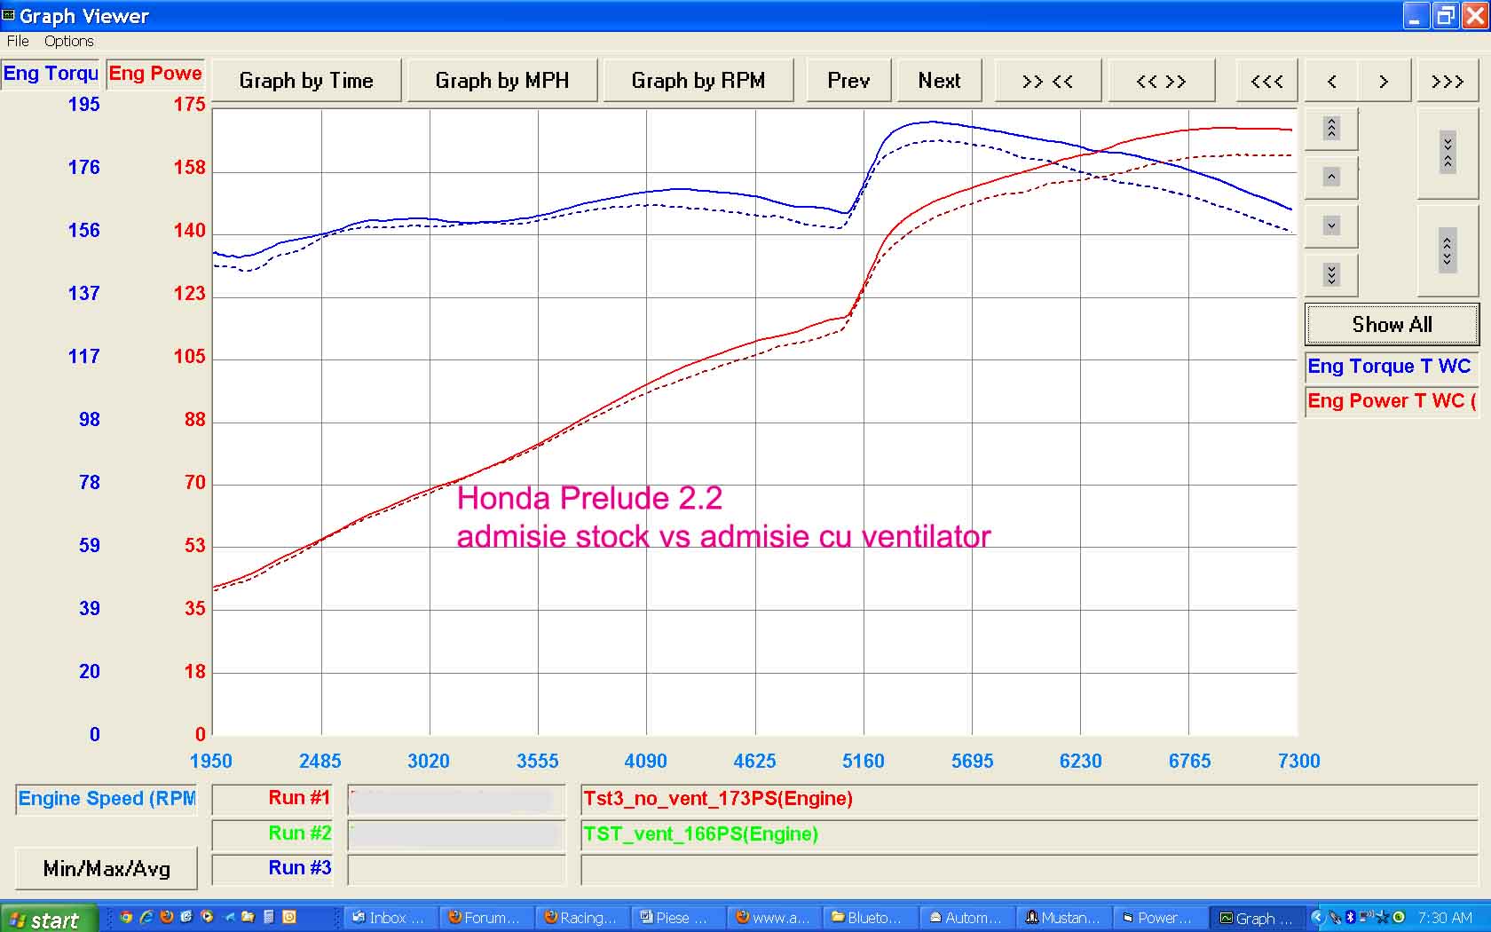1491x932 pixels.
Task: Select the Eng Torque axis tab
Action: coord(51,74)
